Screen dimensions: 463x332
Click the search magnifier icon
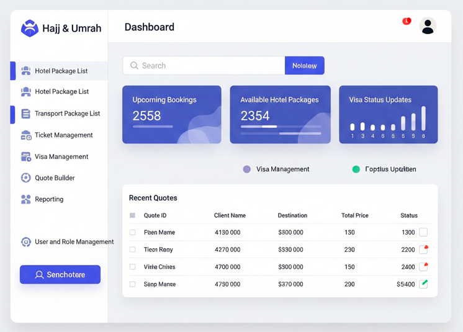tap(134, 66)
